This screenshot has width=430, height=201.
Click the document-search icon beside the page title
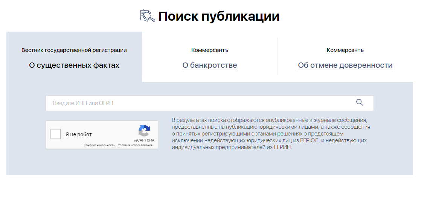147,16
